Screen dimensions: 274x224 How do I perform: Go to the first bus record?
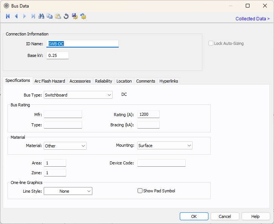click(x=8, y=16)
